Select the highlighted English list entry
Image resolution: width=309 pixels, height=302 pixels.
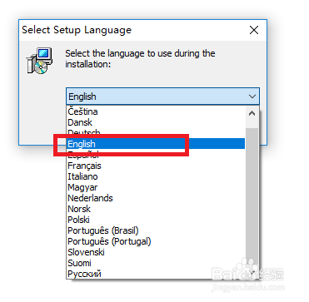tap(156, 144)
